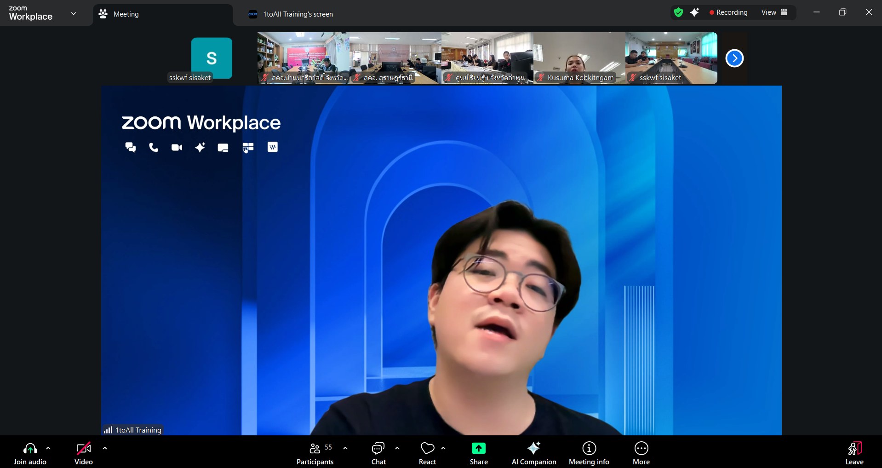Show next page of participant thumbnails
Screen dimensions: 882x468
click(x=734, y=58)
